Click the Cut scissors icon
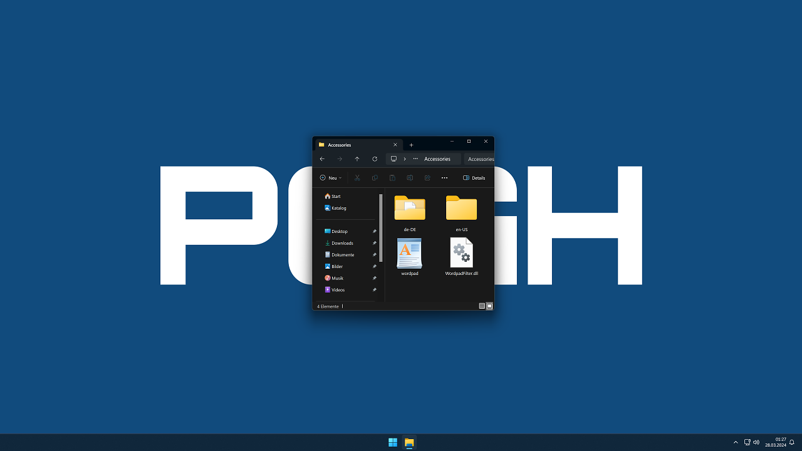This screenshot has width=802, height=451. 357,178
